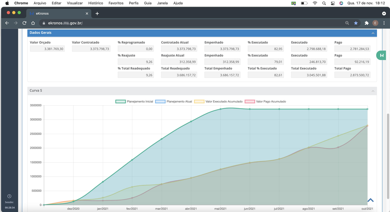This screenshot has width=390, height=212.
Task: Open Chrome three-dot options menu
Action: [384, 23]
